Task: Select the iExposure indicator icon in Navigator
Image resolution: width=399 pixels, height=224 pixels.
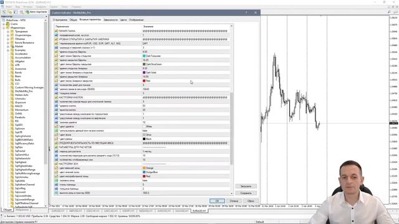Action: [x=12, y=102]
